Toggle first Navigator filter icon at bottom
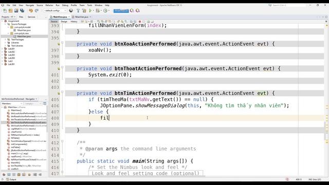This screenshot has height=185, width=329. (4, 175)
